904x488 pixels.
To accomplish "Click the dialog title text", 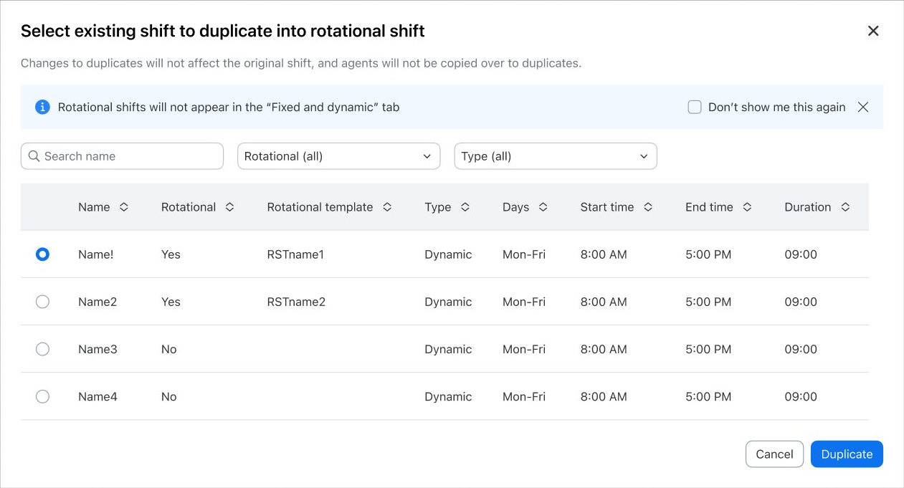I will coord(223,31).
